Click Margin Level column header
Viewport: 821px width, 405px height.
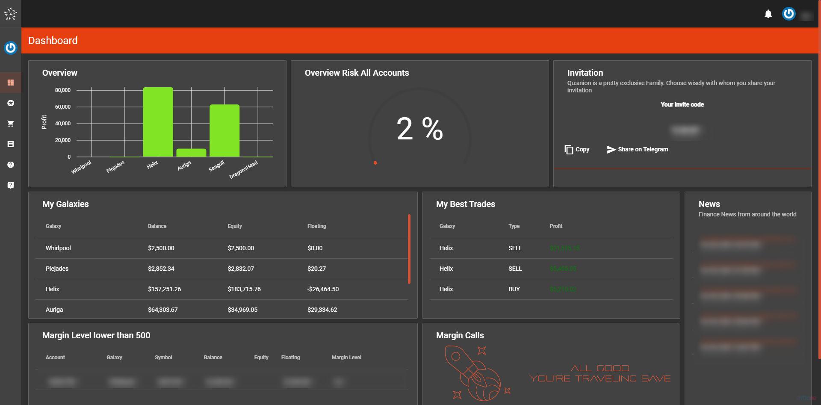pyautogui.click(x=346, y=358)
